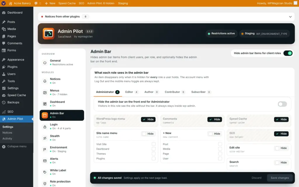
Task: Open the Notices submenu under Admin Pilot
Action: [7, 133]
